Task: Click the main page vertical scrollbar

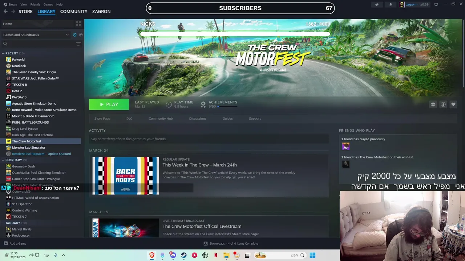Action: pos(463,54)
